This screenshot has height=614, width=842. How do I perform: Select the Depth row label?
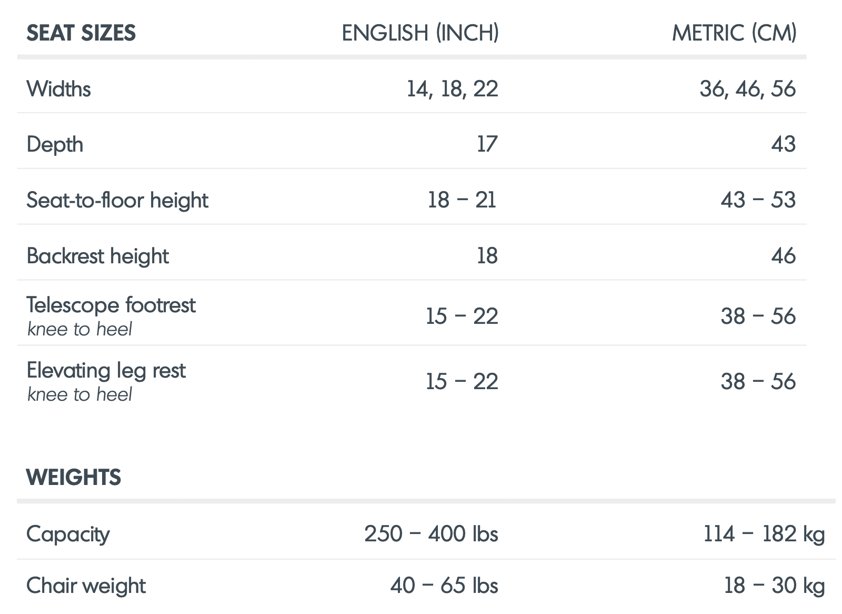(55, 144)
